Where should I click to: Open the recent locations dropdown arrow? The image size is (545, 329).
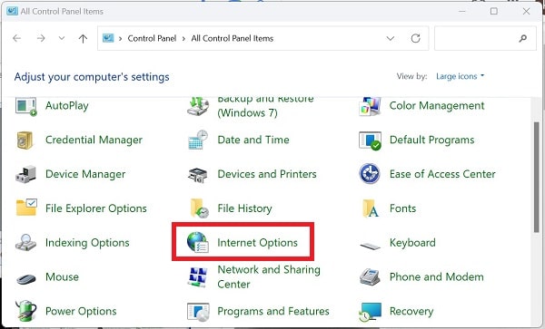[62, 38]
